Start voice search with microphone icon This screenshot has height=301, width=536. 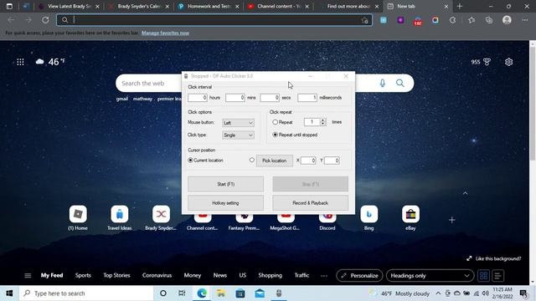click(383, 83)
